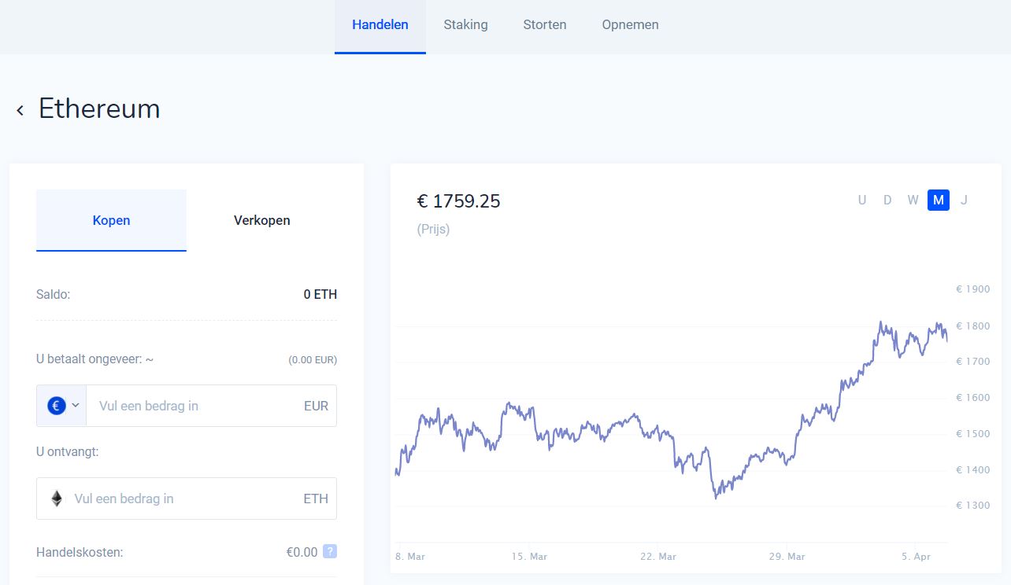Open the Handelskosten help question mark

point(331,552)
